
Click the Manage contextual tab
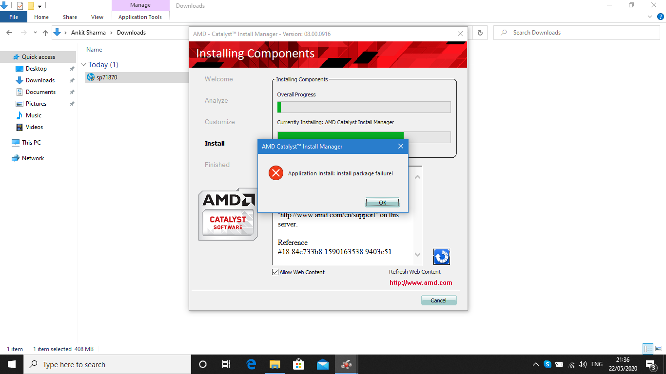point(140,5)
